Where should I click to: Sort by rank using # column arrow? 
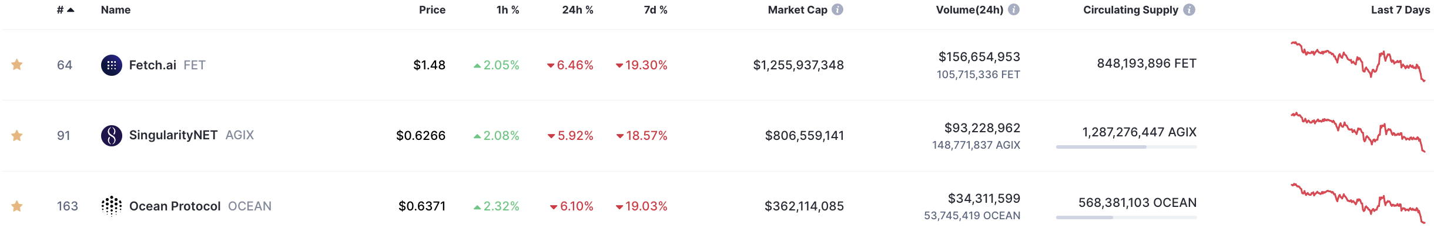(71, 10)
